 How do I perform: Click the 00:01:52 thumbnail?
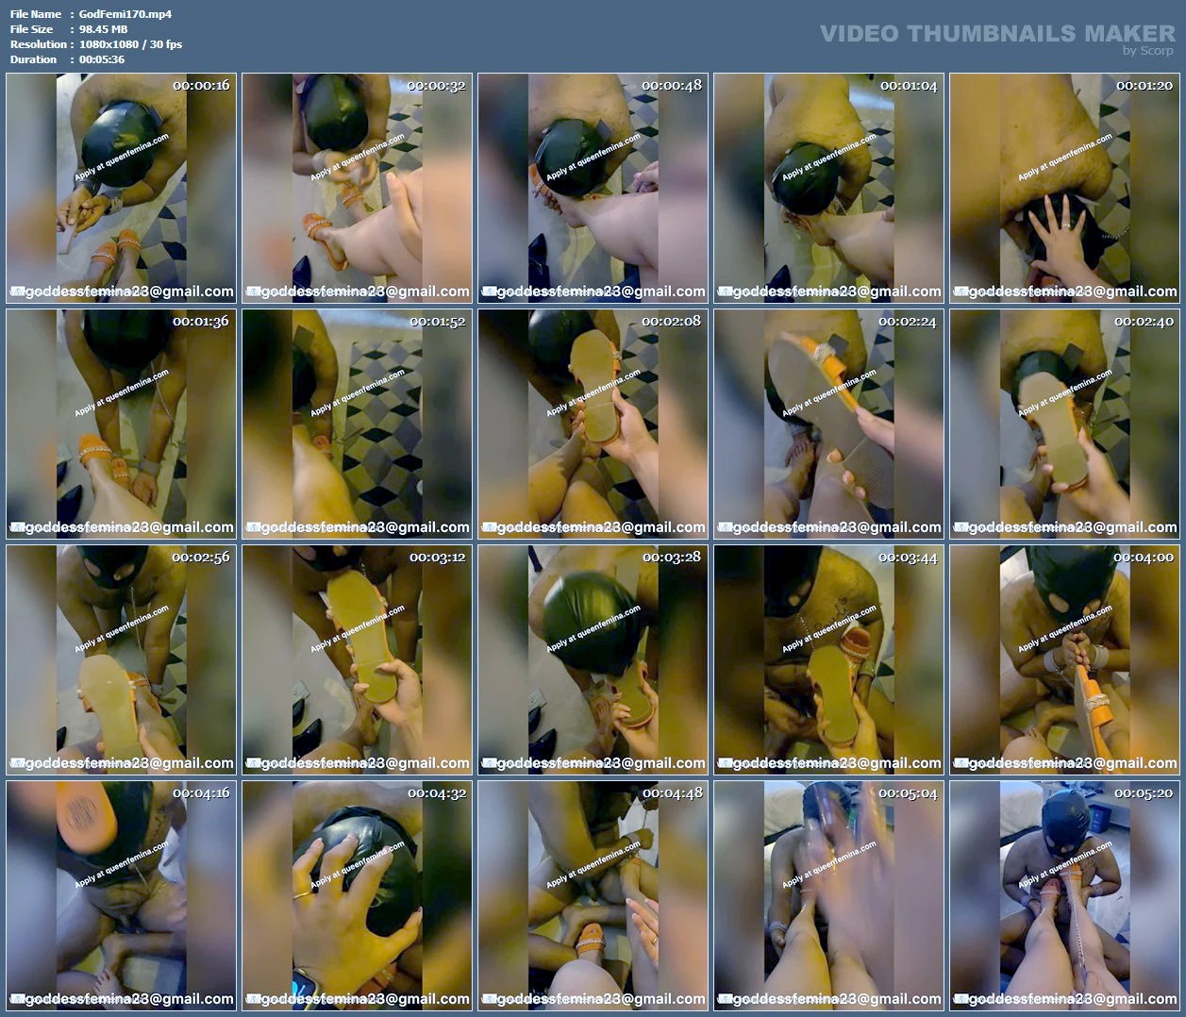(x=357, y=425)
